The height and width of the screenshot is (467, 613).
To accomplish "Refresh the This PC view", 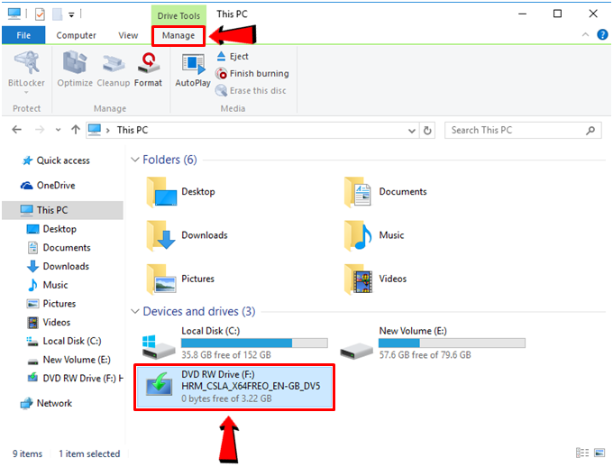I will (x=427, y=130).
